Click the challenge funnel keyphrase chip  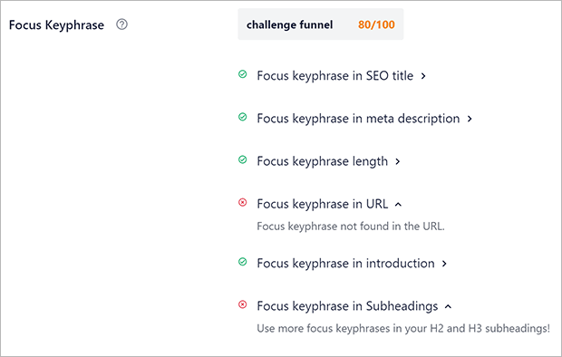(x=320, y=24)
